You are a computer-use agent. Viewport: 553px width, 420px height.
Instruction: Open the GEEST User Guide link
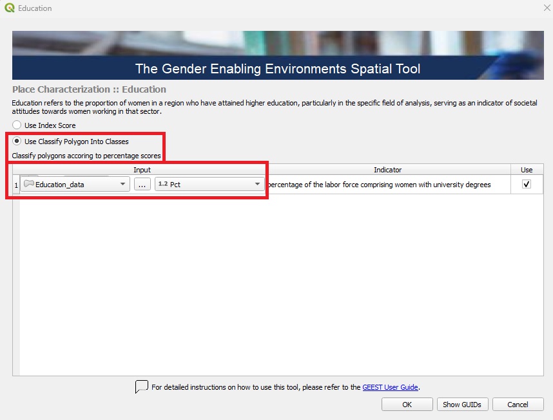click(x=390, y=387)
